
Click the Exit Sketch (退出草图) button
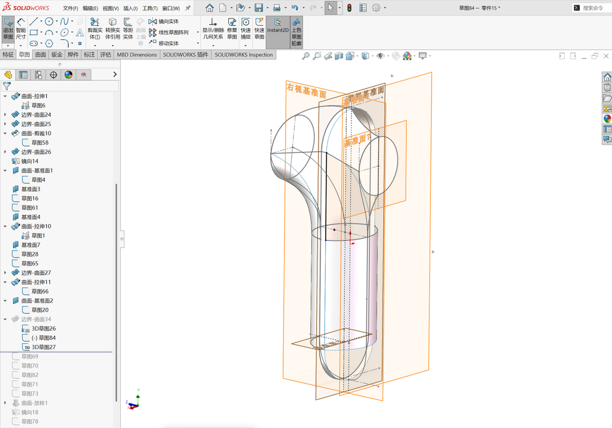tap(8, 30)
